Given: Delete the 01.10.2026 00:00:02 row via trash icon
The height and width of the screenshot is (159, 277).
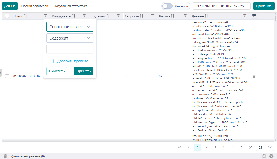Looking at the screenshot, I should [254, 76].
